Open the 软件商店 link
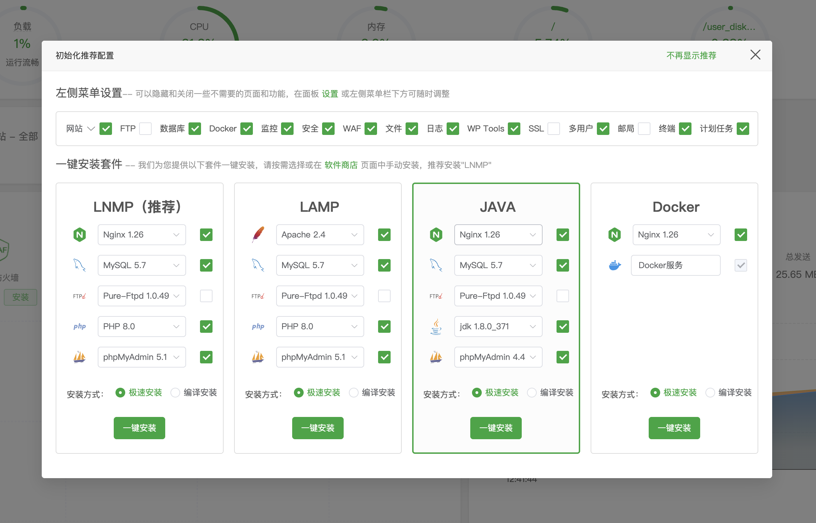The height and width of the screenshot is (523, 816). [x=341, y=165]
